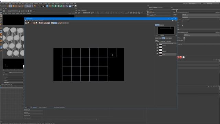Click Open folder icon in Picture Viewer
Image resolution: width=220 pixels, height=124 pixels.
coord(26,23)
